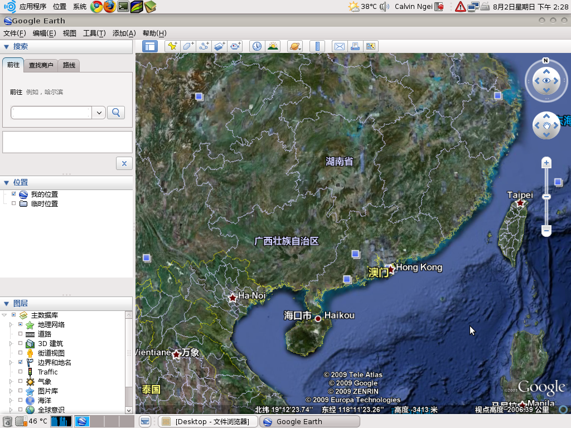Viewport: 571px width, 428px height.
Task: Add a polygon using the toolbar icon
Action: coord(188,46)
